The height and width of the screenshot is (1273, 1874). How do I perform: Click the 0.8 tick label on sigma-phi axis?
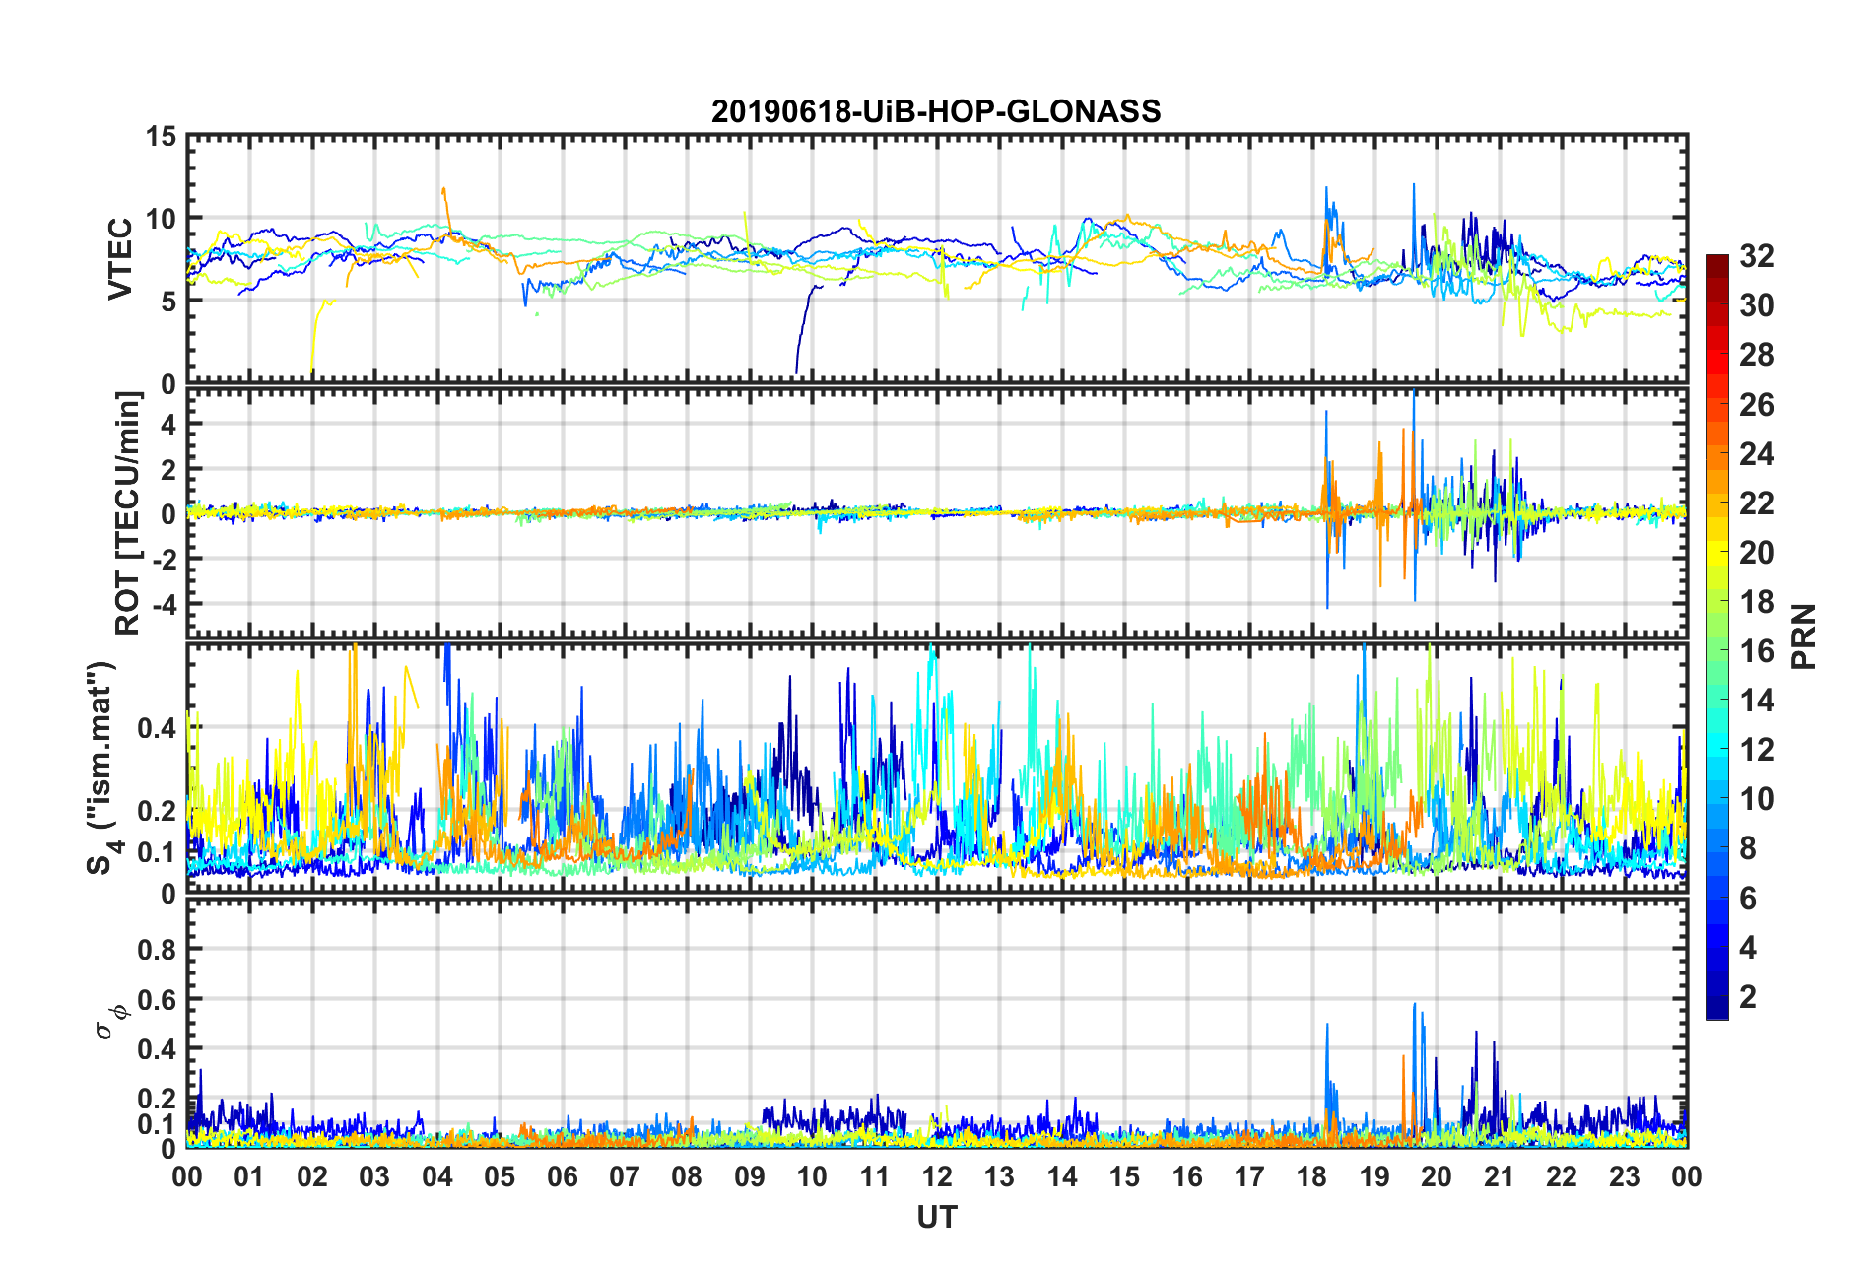pos(157,950)
